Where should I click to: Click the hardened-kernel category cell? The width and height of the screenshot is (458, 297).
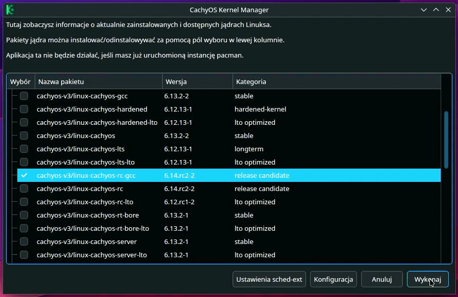pos(260,109)
